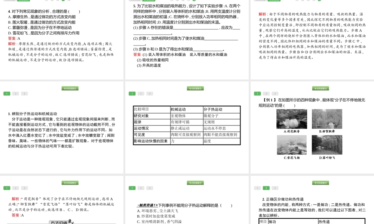Image resolution: width=374 pixels, height=224 pixels.
Task: Select page tab 1 on the 例1 slide
Action: click(x=257, y=94)
